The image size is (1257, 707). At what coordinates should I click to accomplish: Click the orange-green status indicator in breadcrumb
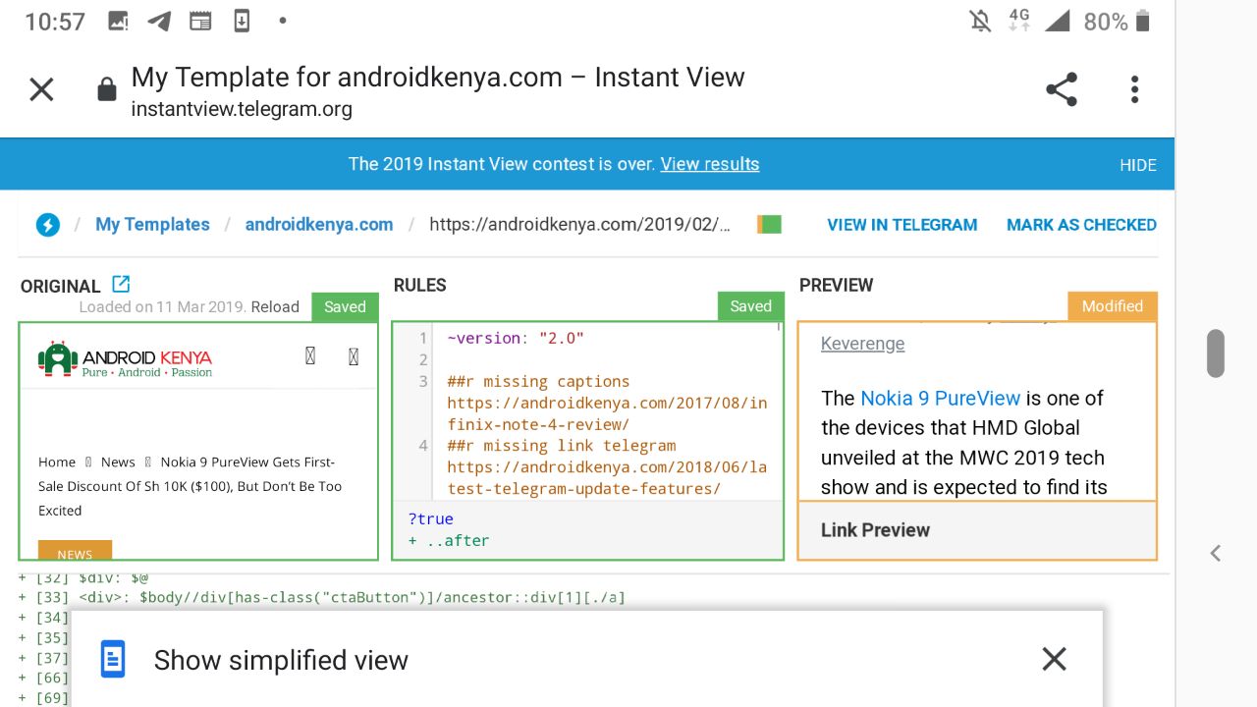pos(769,225)
